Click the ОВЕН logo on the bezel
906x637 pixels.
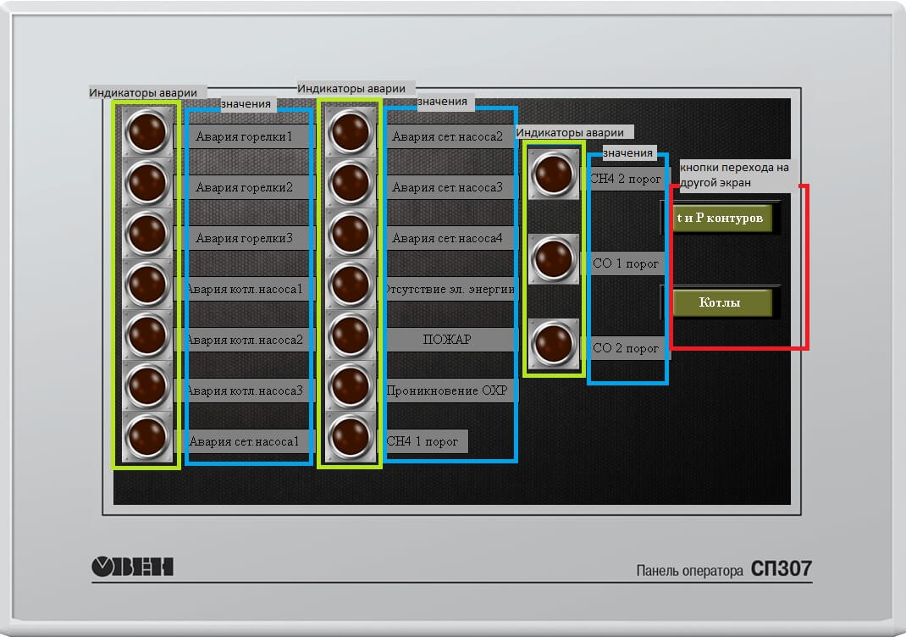(x=132, y=566)
